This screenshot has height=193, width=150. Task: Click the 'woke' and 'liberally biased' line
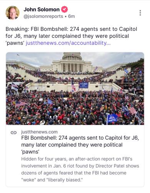pos(52,180)
